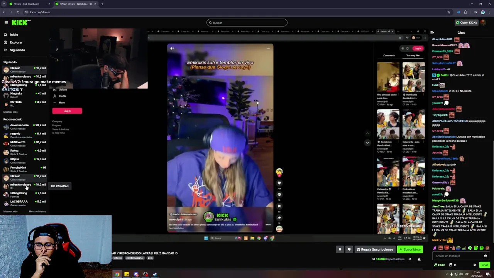This screenshot has height=278, width=494.
Task: Select the zein stream tag
Action: tap(150, 258)
